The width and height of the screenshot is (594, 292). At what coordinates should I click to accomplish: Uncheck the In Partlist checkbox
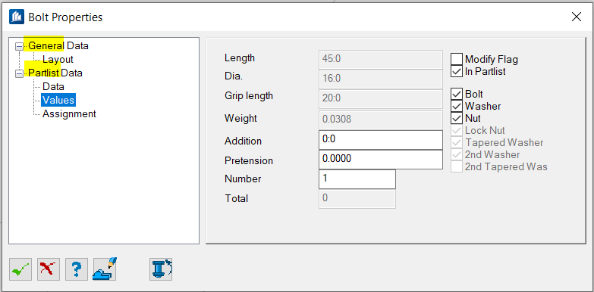[x=457, y=71]
